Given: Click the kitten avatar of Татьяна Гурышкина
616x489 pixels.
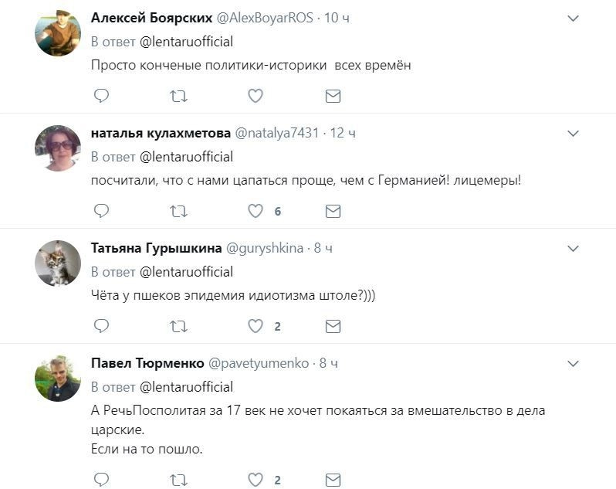Looking at the screenshot, I should coord(58,263).
